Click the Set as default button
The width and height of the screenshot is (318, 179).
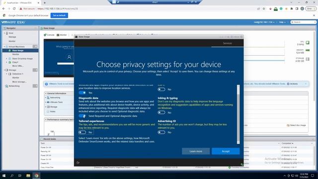[x=59, y=15]
